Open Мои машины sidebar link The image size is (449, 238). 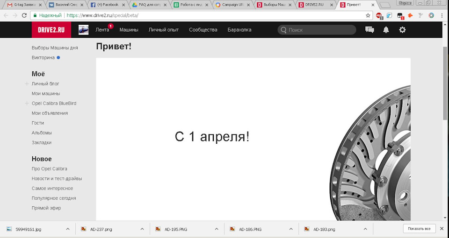(46, 93)
